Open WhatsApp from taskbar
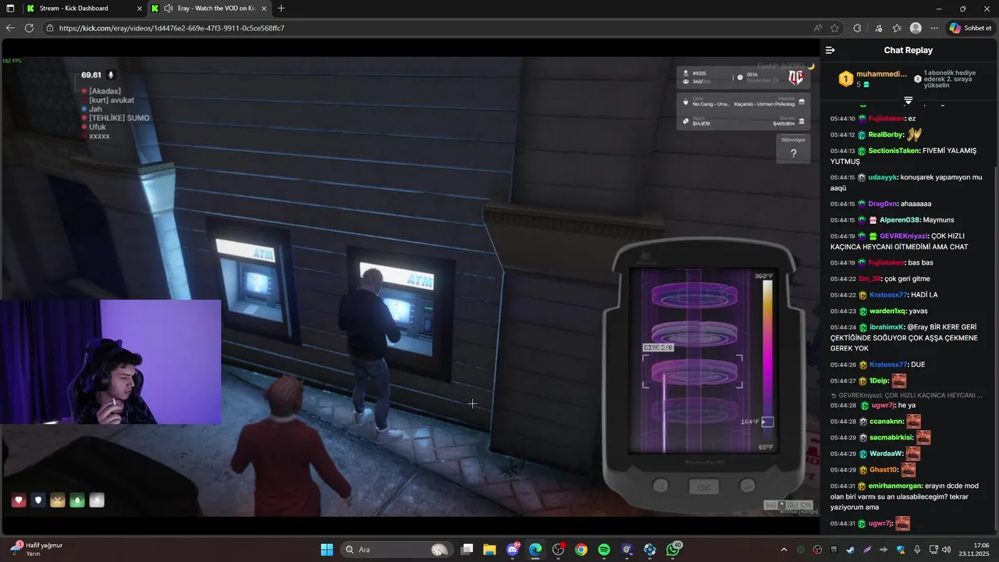 673,550
